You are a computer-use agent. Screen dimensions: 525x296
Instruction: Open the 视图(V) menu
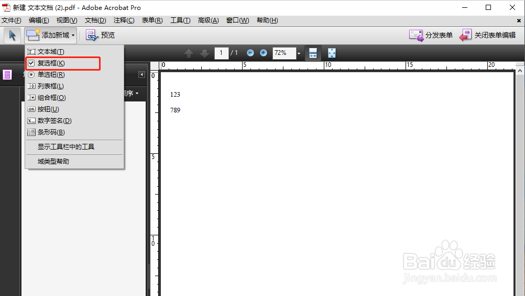67,20
